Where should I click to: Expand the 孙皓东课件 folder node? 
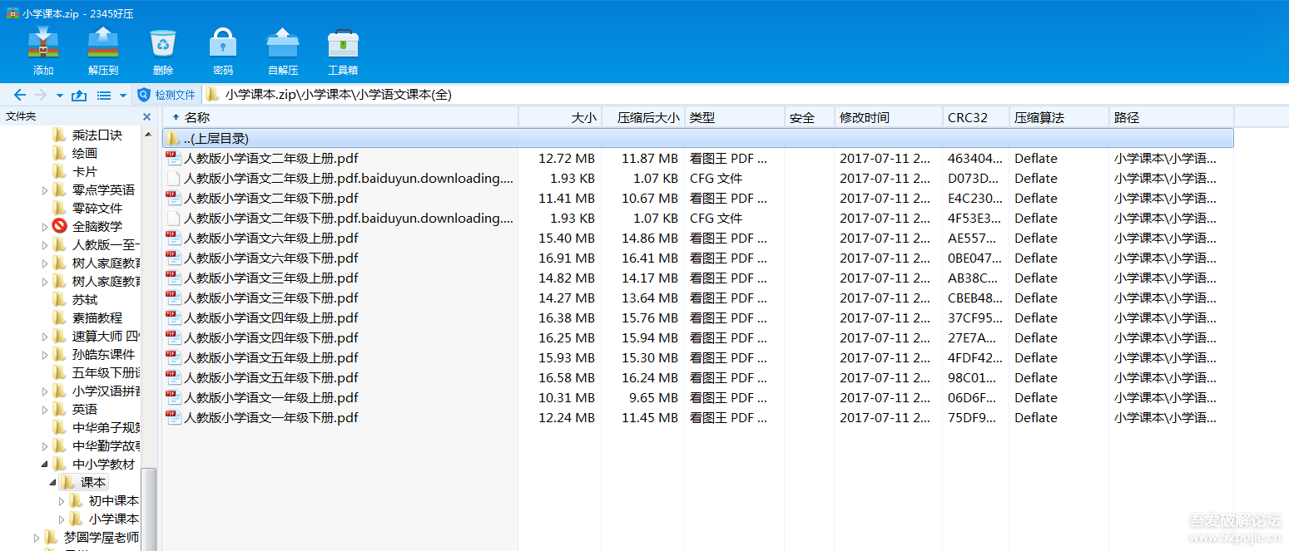pyautogui.click(x=45, y=355)
